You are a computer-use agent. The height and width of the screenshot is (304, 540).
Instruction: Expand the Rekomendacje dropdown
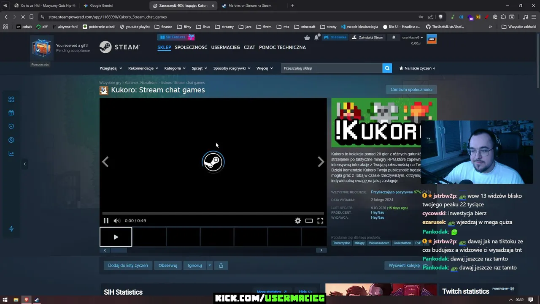(143, 68)
